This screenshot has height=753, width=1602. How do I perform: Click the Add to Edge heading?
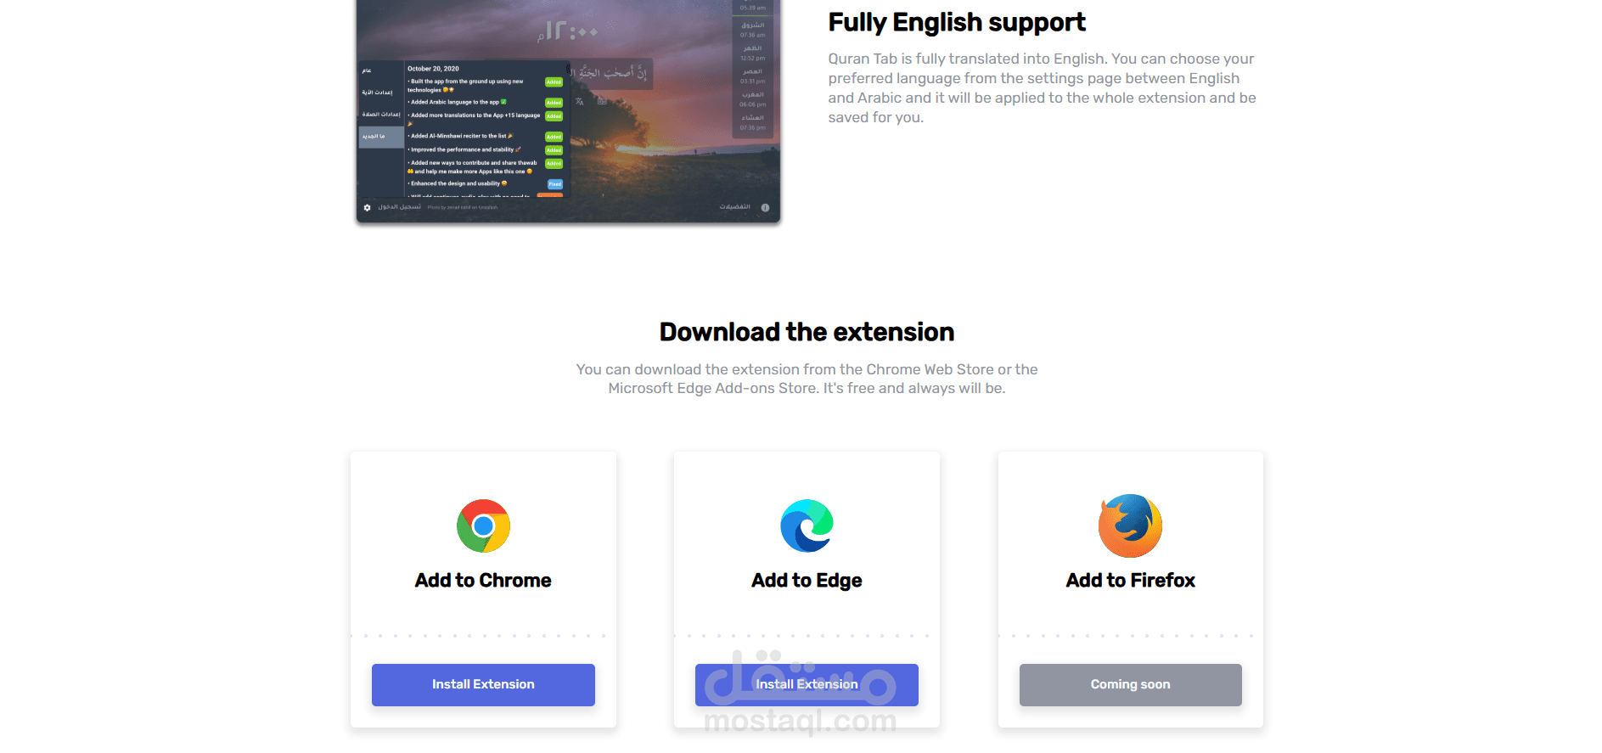[807, 581]
